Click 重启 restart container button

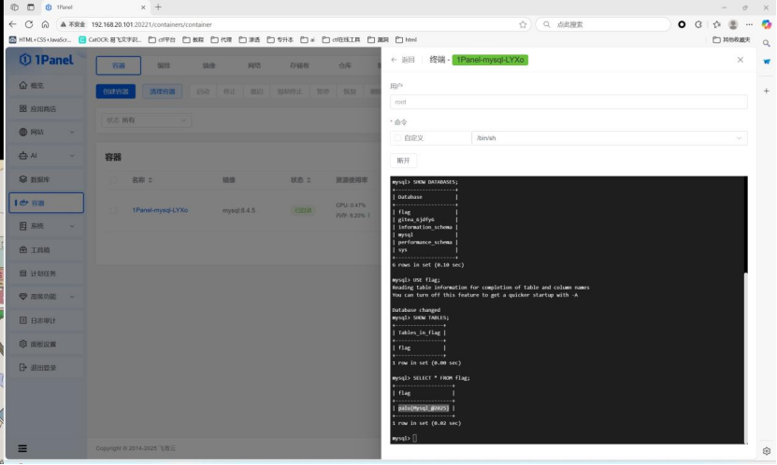[x=257, y=92]
